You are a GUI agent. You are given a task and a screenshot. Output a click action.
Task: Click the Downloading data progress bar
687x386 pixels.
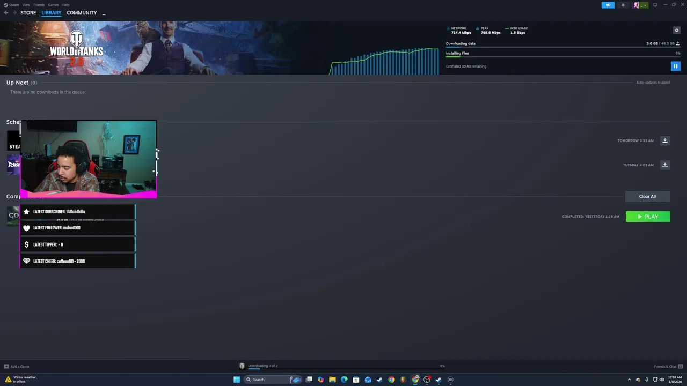[563, 47]
